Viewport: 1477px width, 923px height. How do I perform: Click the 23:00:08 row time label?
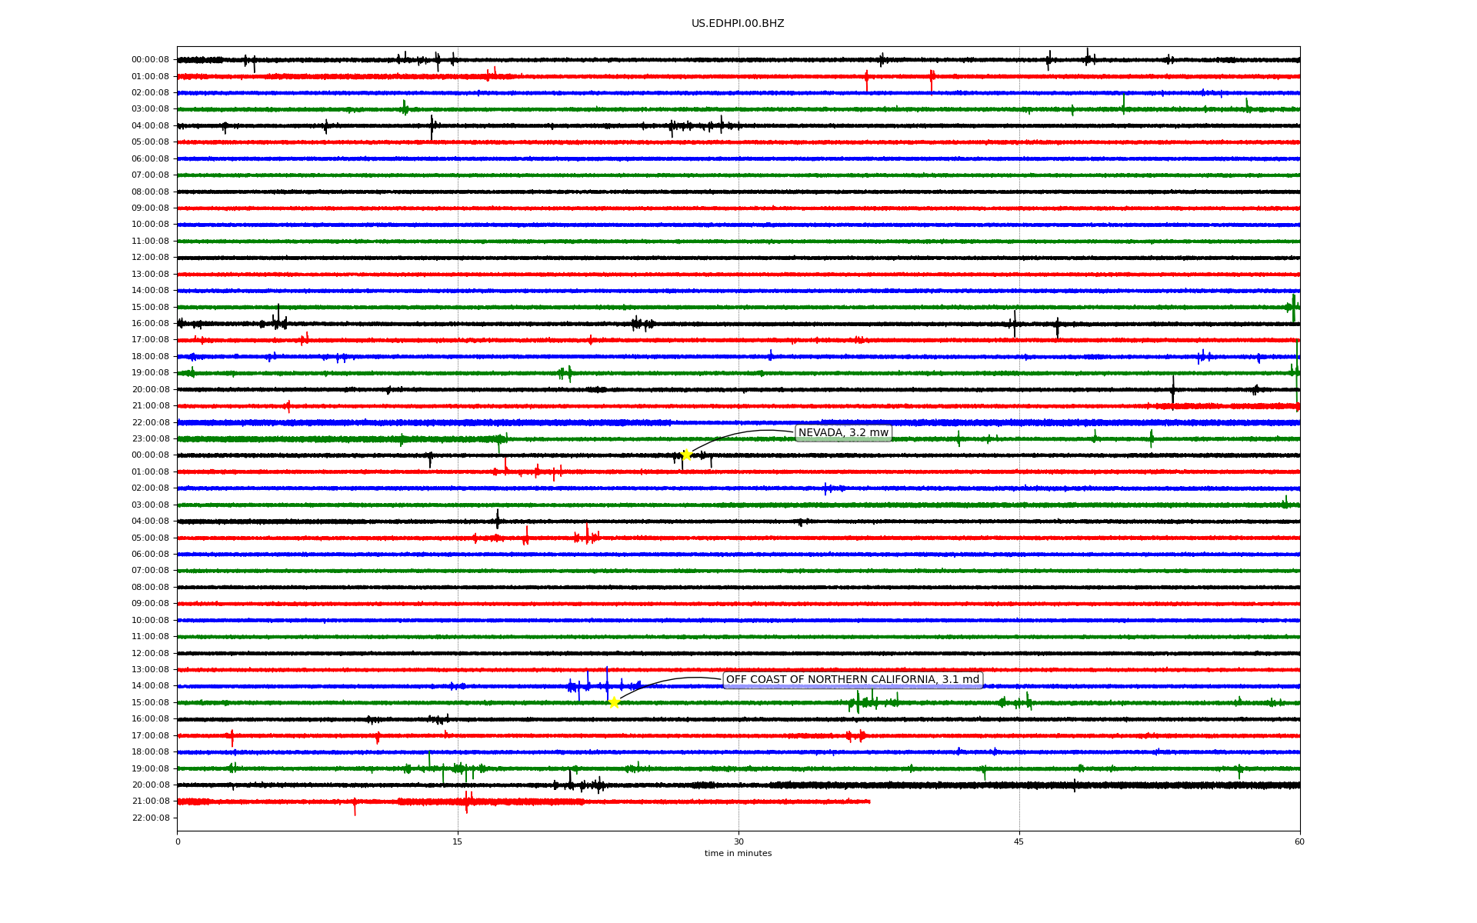pyautogui.click(x=150, y=439)
